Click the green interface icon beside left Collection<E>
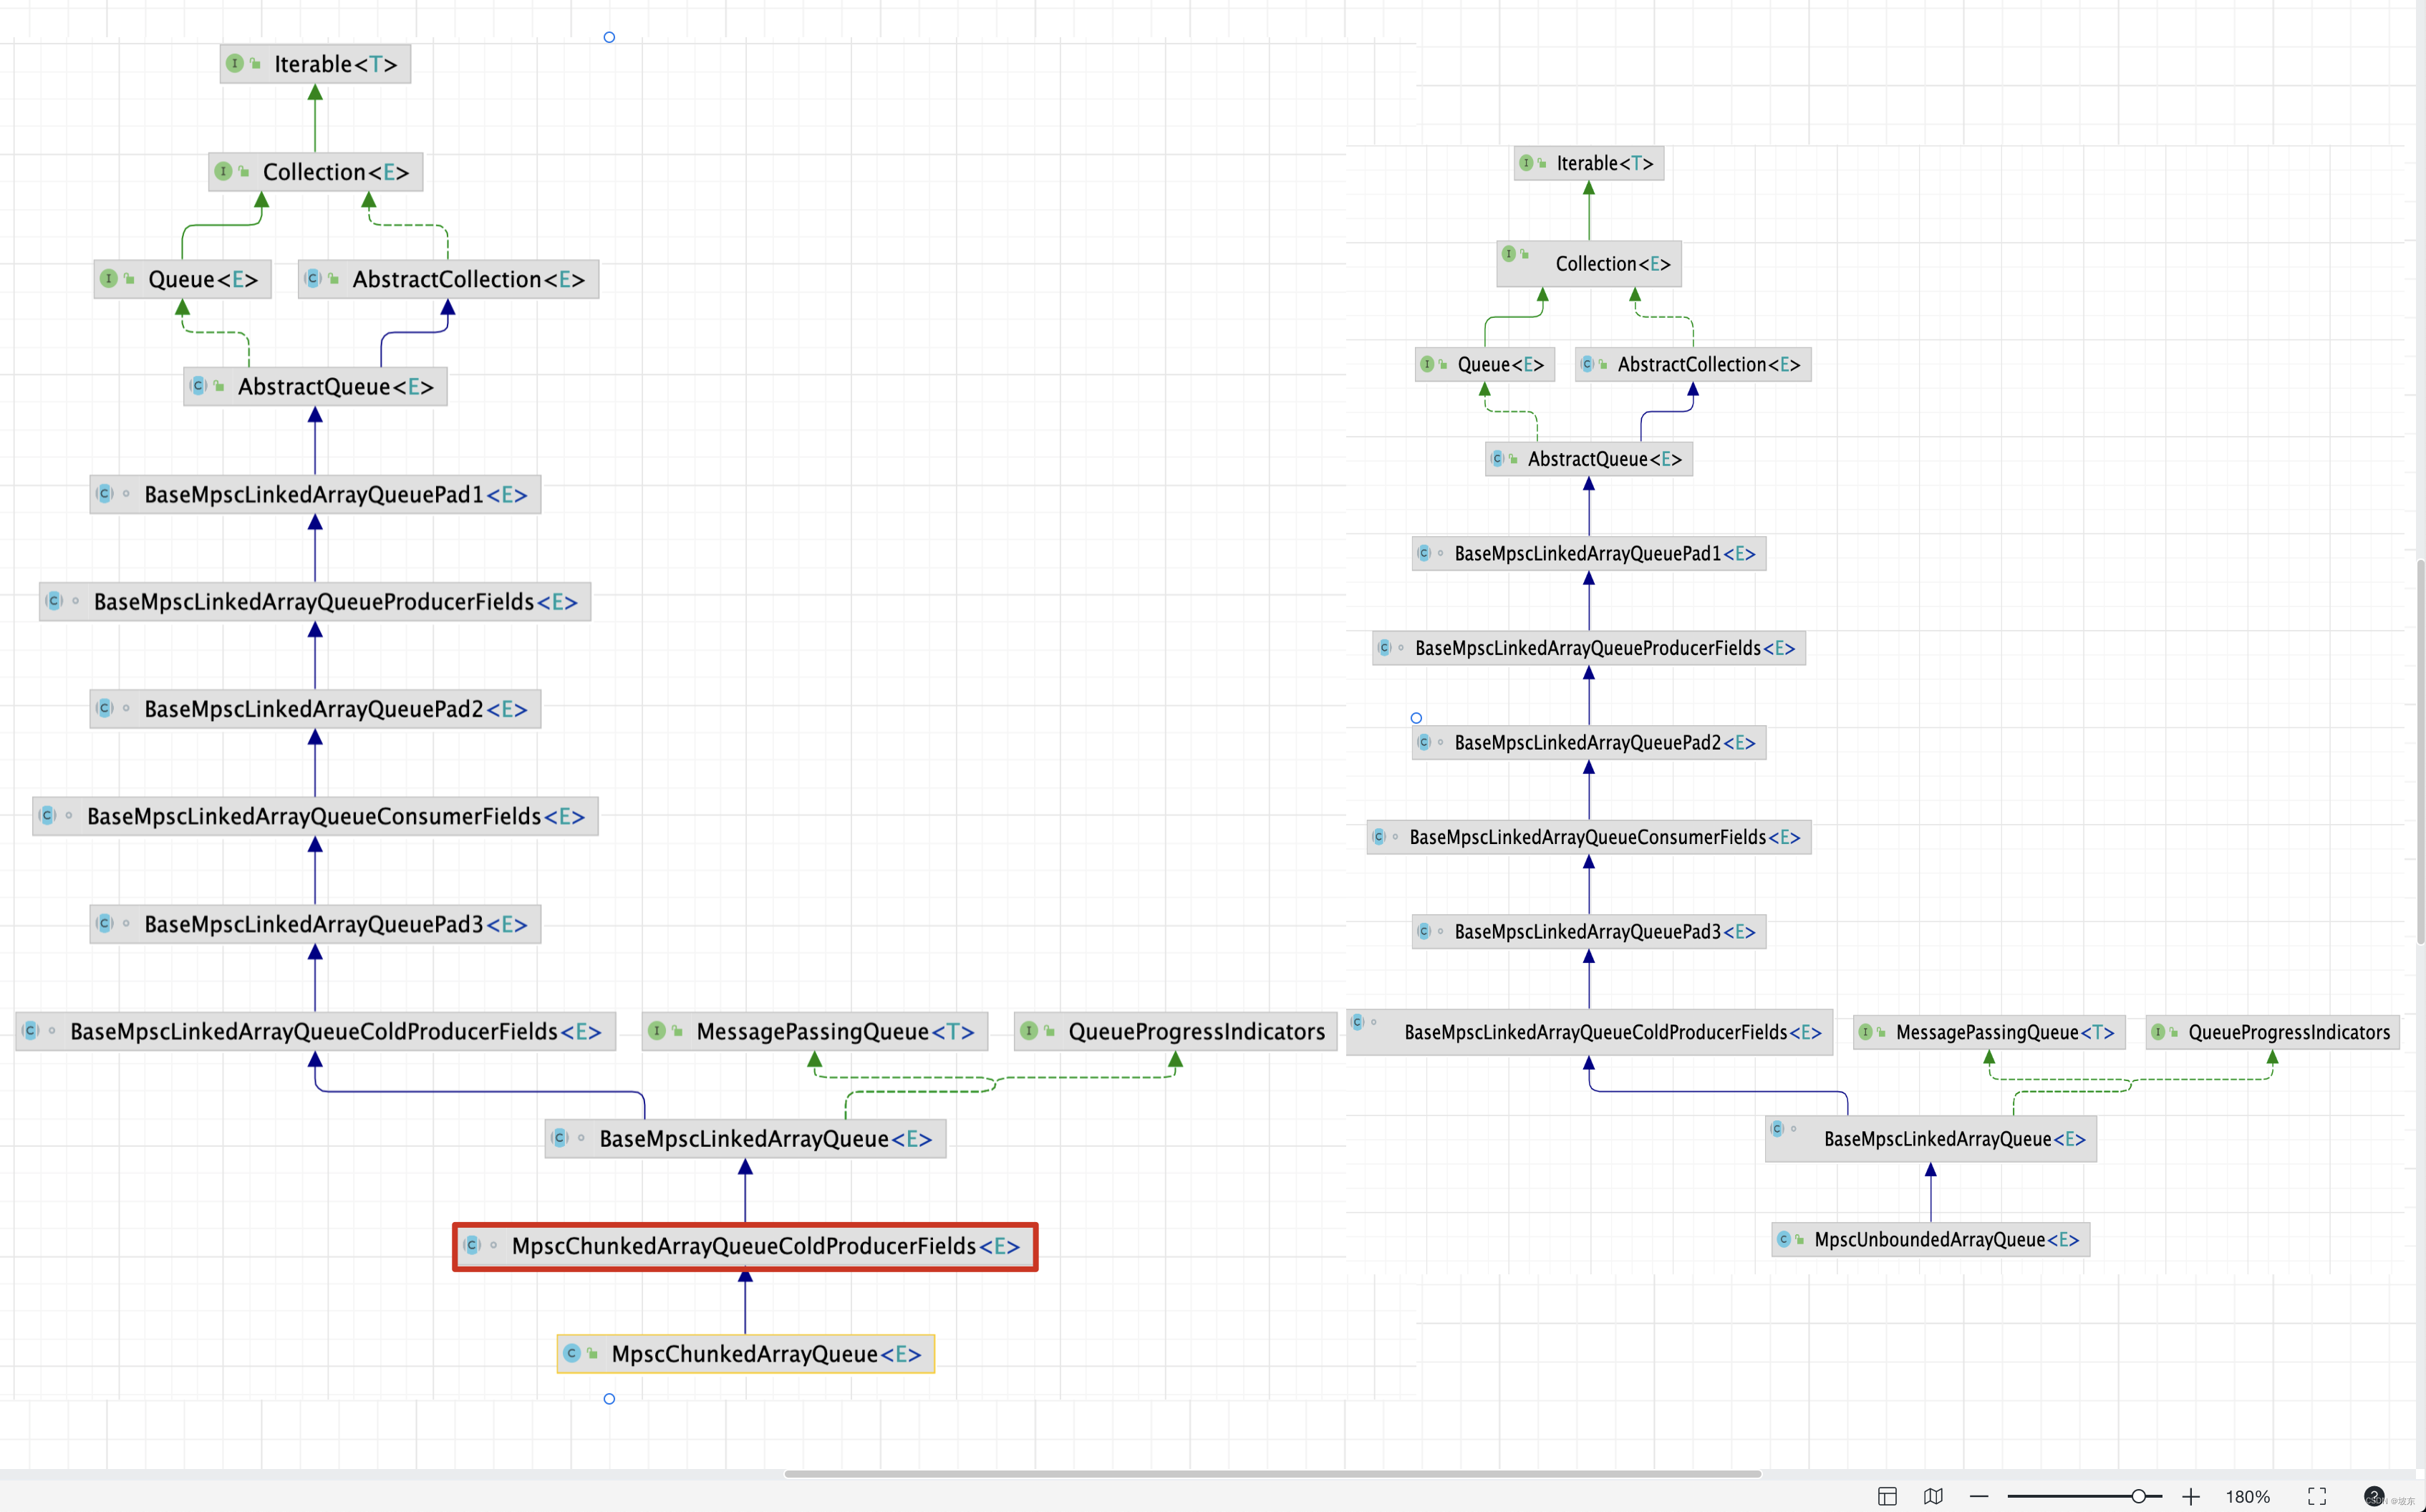The height and width of the screenshot is (1512, 2426). tap(223, 171)
